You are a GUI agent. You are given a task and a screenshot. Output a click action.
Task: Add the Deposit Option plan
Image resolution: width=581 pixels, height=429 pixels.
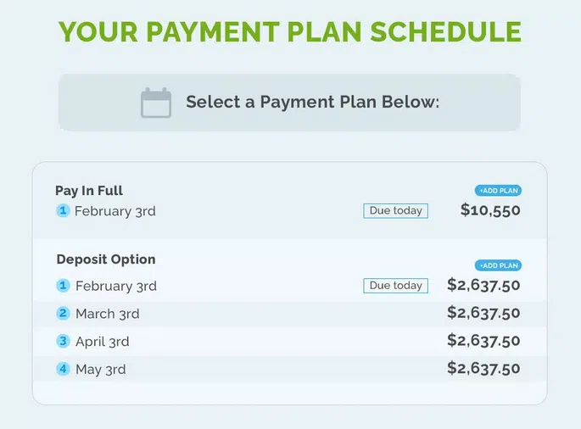[x=498, y=265]
